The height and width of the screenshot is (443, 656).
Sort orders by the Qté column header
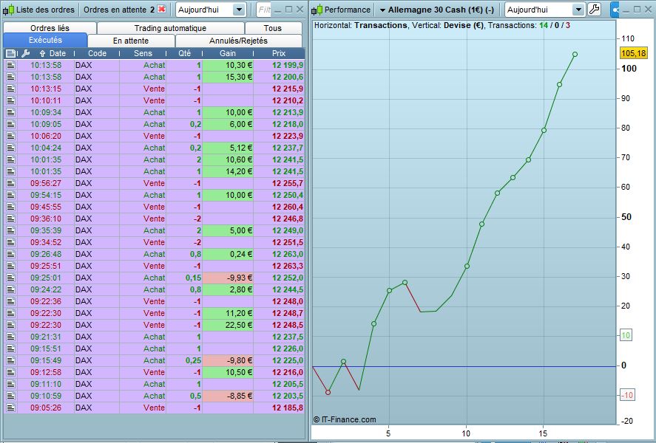point(184,53)
